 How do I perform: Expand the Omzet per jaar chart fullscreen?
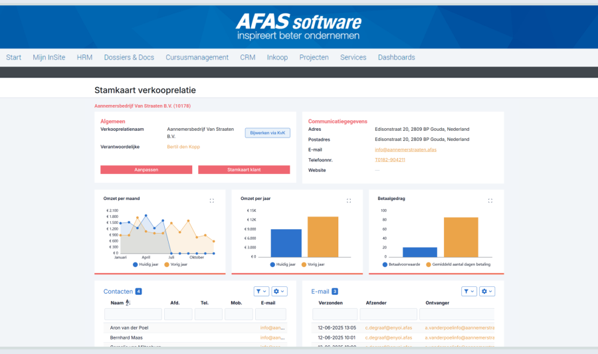[x=349, y=201]
